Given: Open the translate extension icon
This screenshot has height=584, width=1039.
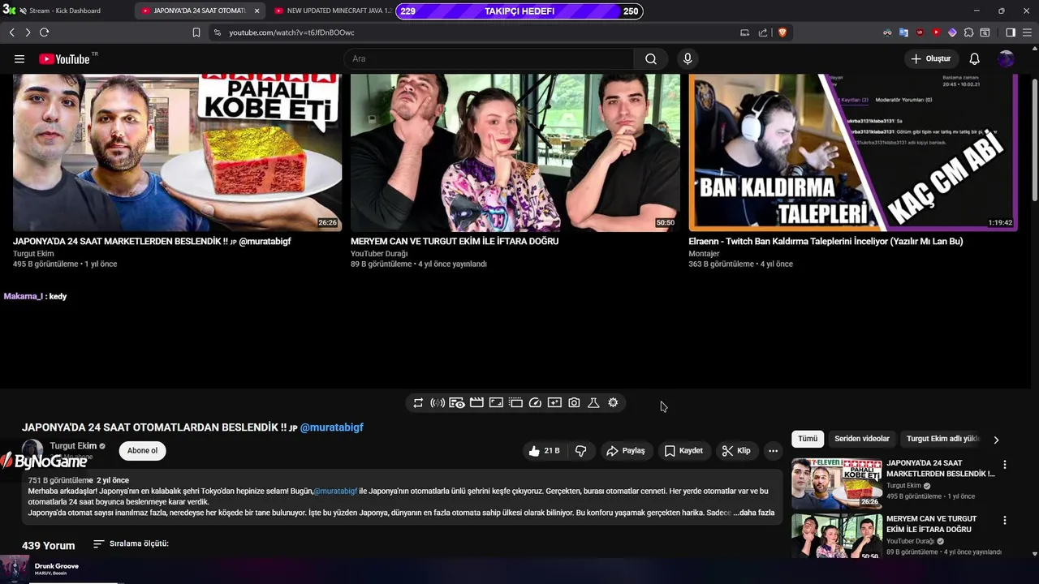Looking at the screenshot, I should point(903,32).
